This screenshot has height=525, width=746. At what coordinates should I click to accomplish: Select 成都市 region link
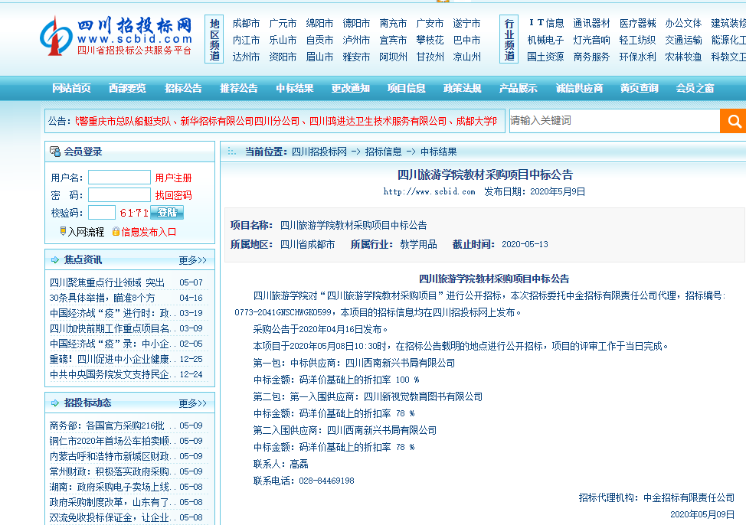pos(246,23)
